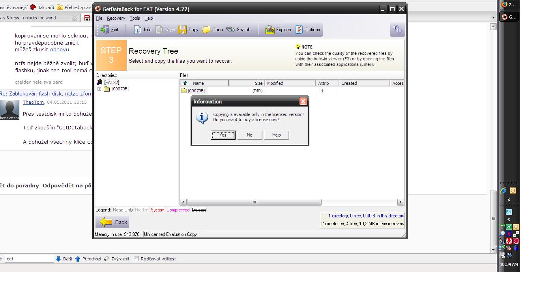This screenshot has height=303, width=539.
Task: Close the Information dialog with red X
Action: pyautogui.click(x=303, y=101)
